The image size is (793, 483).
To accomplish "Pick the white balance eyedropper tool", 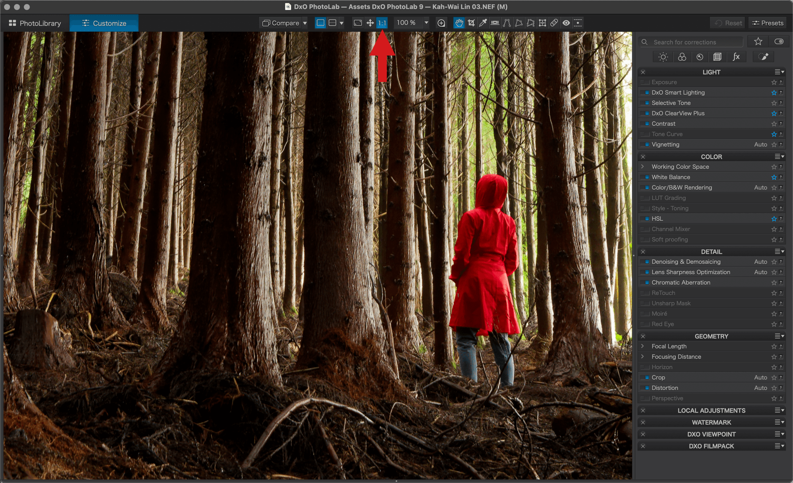I will click(483, 23).
